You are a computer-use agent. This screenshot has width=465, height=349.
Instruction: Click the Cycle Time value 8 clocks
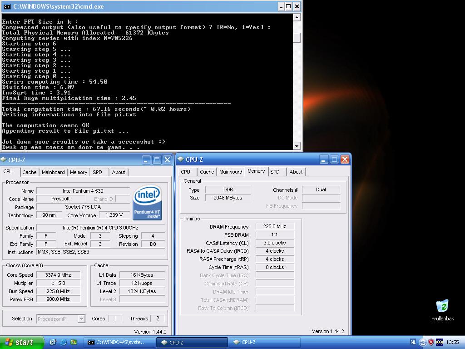click(x=275, y=267)
